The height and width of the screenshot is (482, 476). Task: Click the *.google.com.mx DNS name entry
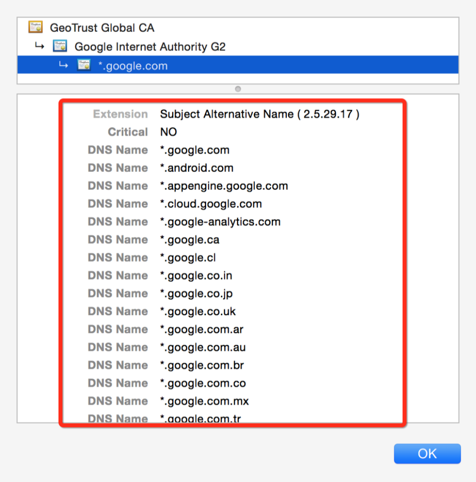pos(205,401)
